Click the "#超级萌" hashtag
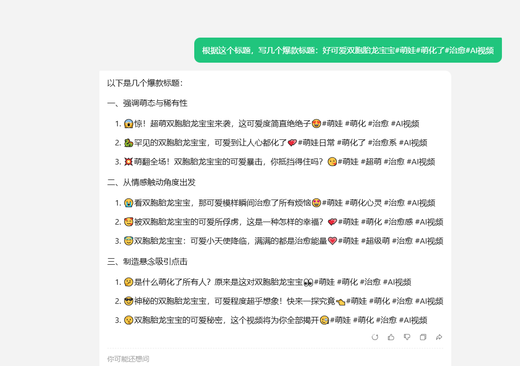 pos(374,241)
